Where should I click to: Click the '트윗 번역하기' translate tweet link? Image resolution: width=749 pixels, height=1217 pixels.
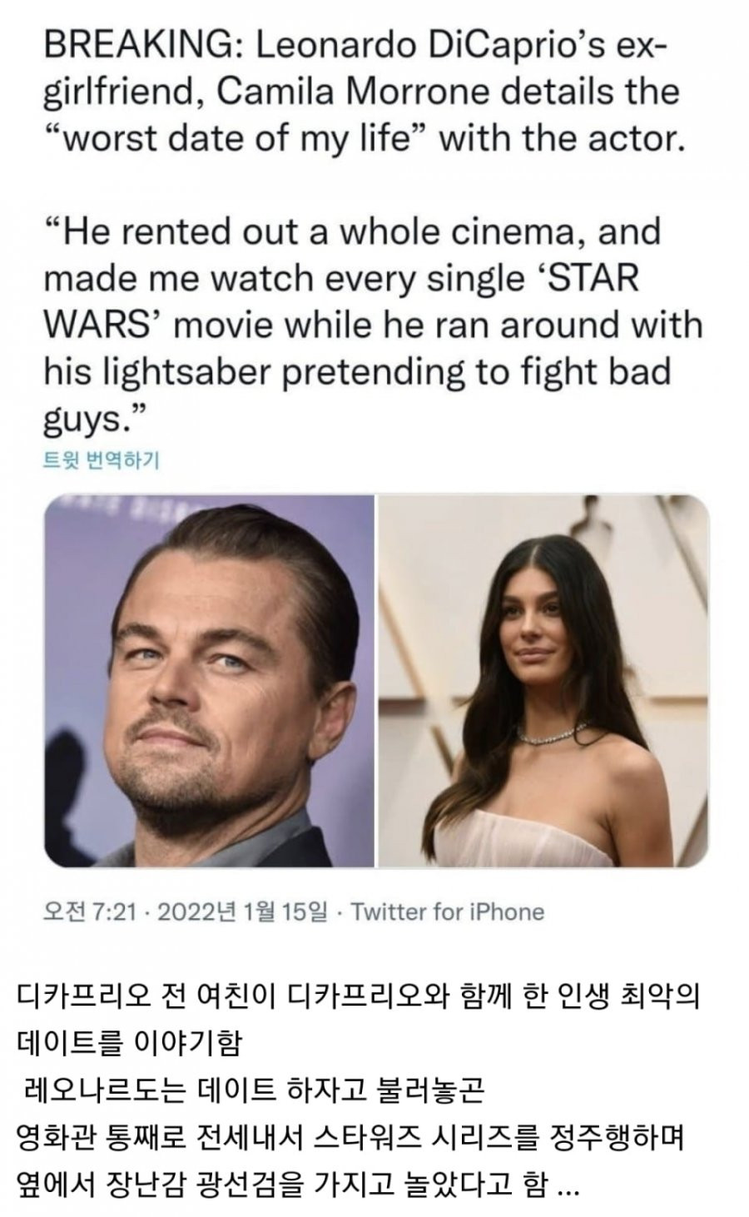101,460
